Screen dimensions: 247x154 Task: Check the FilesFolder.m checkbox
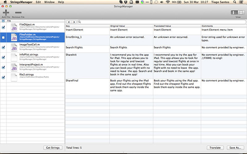3,37
